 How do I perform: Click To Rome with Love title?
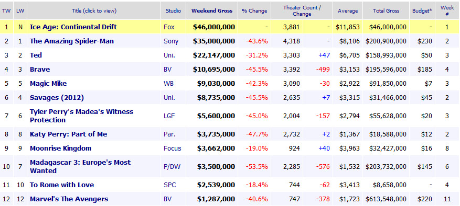point(62,185)
